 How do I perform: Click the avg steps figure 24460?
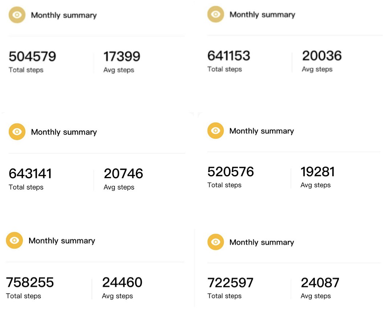[122, 282]
